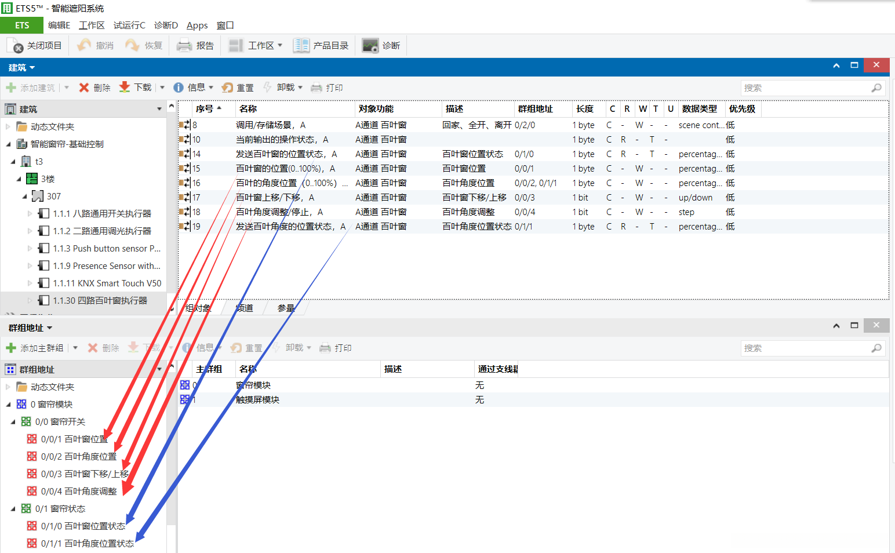Click the 重置 button in group address panel

click(246, 348)
